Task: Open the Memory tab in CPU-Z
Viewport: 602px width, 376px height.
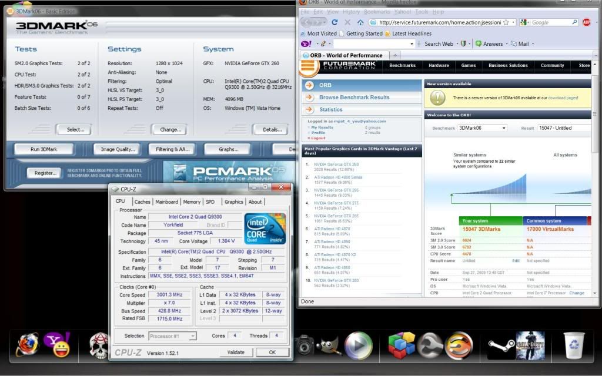Action: click(x=192, y=202)
